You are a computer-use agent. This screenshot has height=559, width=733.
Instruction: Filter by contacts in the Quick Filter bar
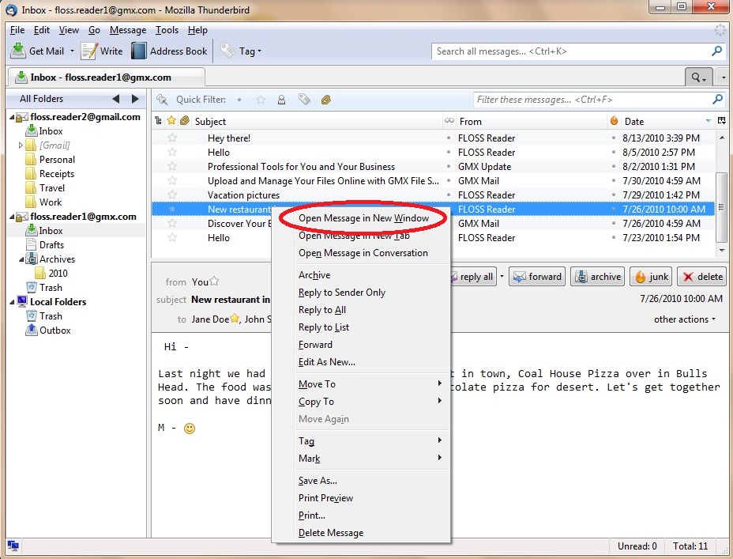coord(281,100)
